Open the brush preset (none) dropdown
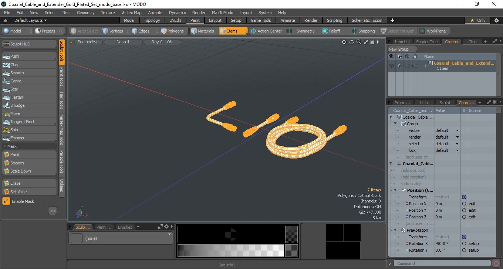The height and width of the screenshot is (269, 503). [x=121, y=238]
